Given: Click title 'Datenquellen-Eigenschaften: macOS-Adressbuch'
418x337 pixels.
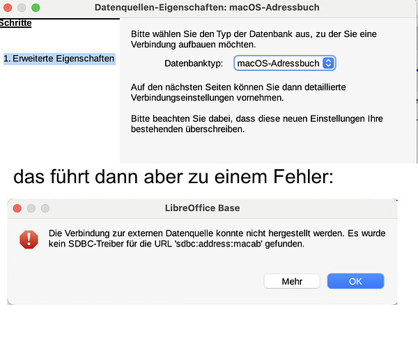Looking at the screenshot, I should (207, 8).
